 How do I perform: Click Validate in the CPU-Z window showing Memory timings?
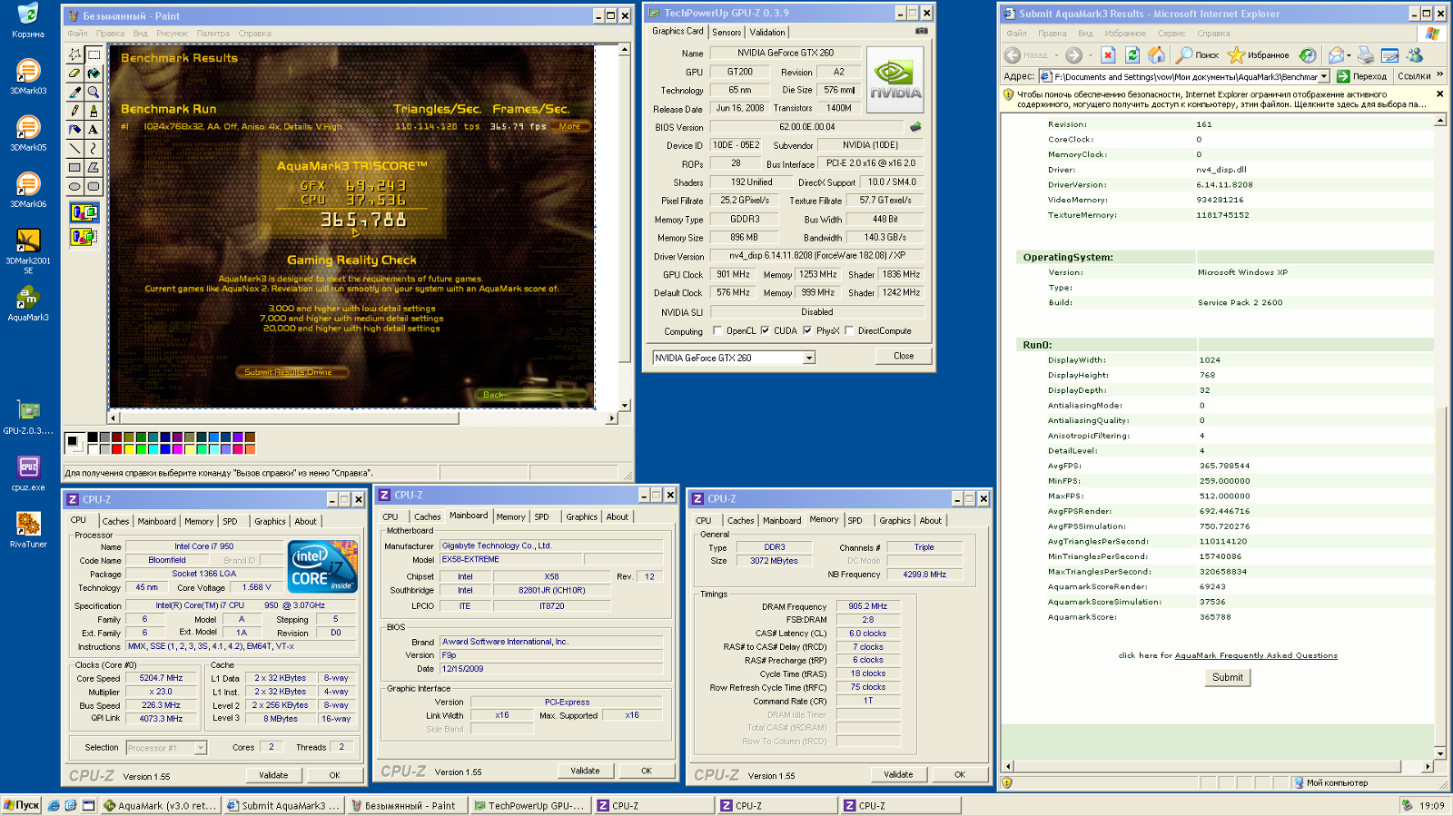[x=898, y=774]
